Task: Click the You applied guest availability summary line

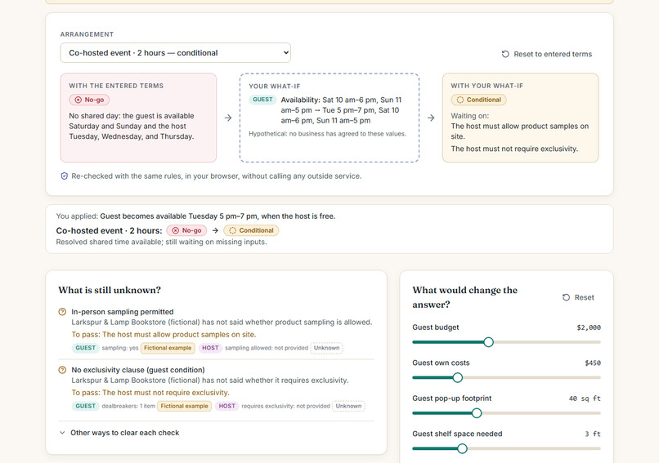Action: click(195, 216)
